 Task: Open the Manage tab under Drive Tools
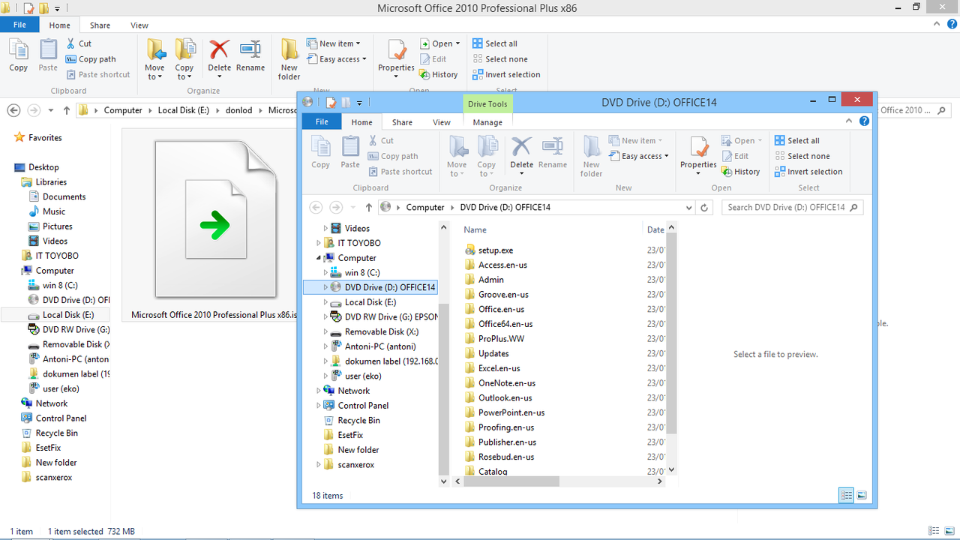click(487, 122)
